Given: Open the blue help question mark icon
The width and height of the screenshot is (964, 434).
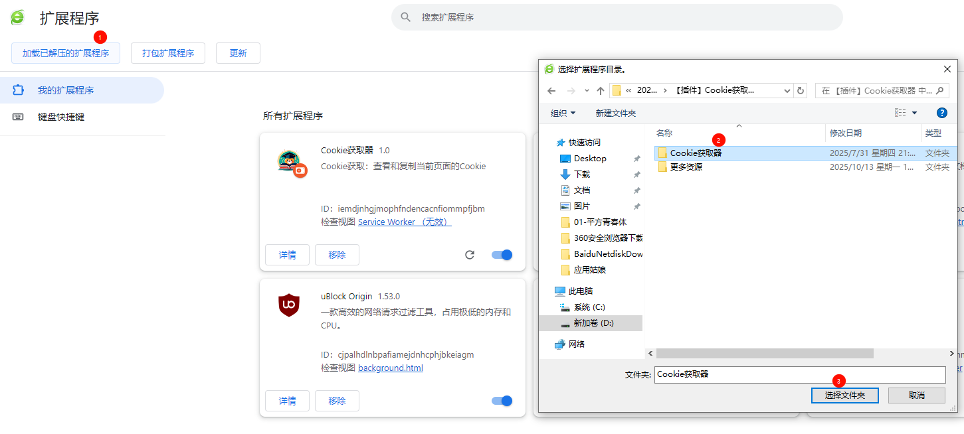Looking at the screenshot, I should pos(941,113).
